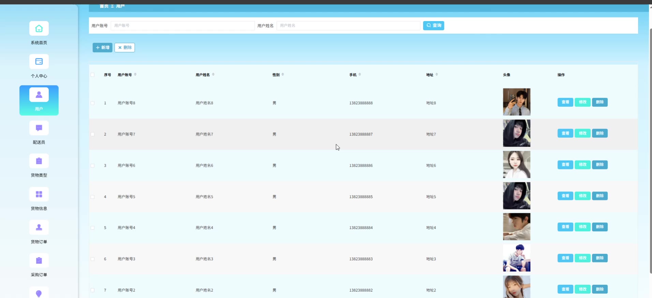Click 修改 in the 用户账号6 row

pos(582,165)
